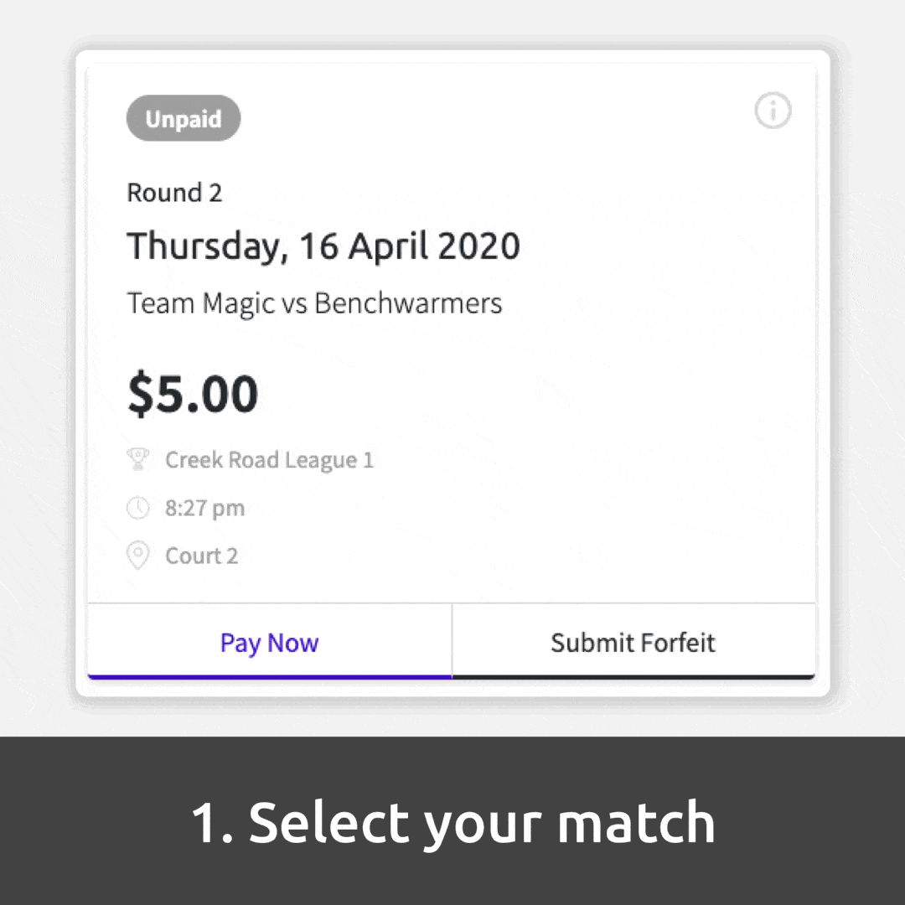Select the trophy icon beside the league name

pyautogui.click(x=138, y=458)
